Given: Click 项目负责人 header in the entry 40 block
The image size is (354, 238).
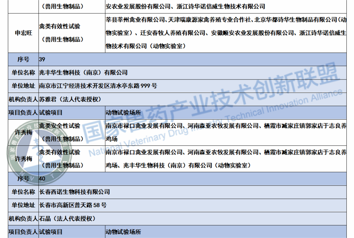Looking at the screenshot, I should 24,232.
